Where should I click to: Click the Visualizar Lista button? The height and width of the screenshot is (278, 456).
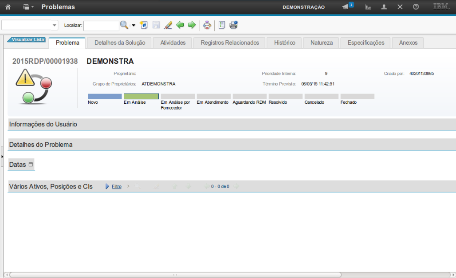[x=28, y=39]
